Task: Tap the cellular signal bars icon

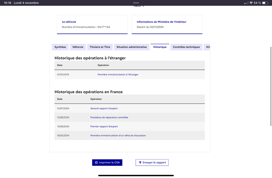Action: tap(246, 3)
